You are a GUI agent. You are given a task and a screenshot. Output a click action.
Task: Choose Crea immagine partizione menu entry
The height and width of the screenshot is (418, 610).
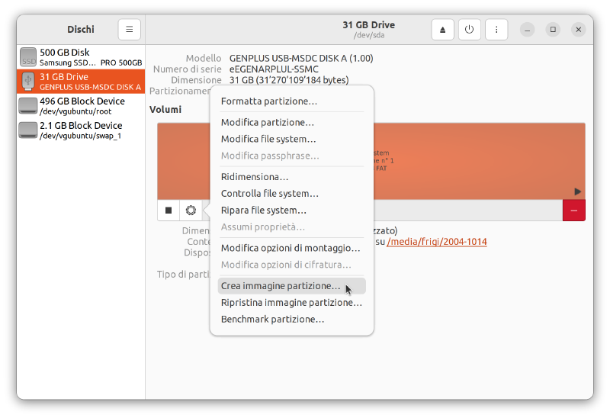(281, 286)
